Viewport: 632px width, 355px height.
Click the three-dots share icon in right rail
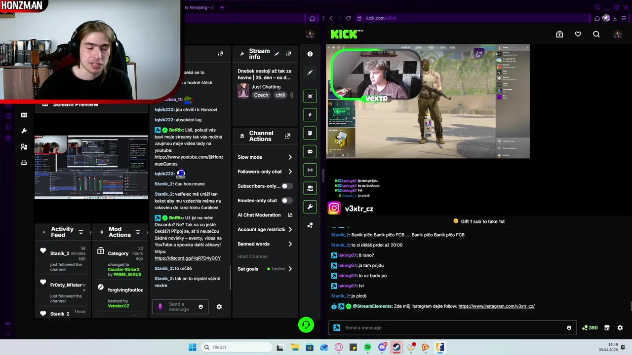point(310,225)
